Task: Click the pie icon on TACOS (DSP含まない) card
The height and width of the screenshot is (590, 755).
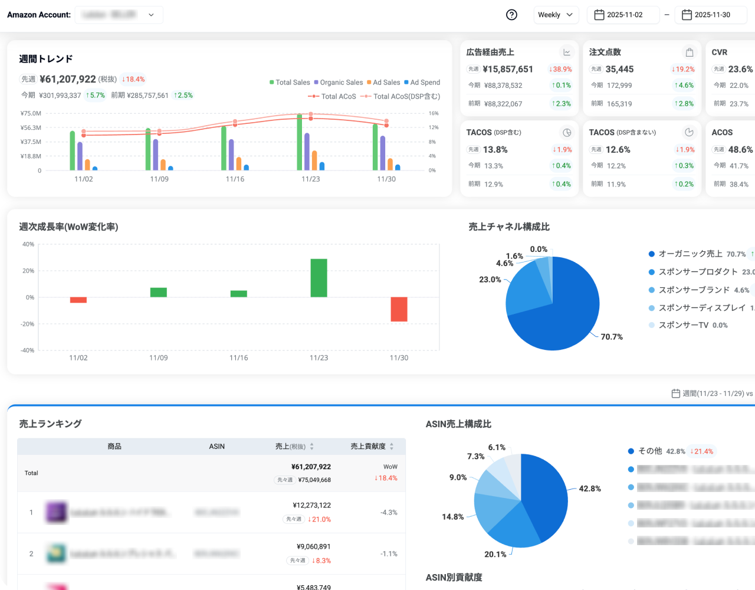Action: 689,132
